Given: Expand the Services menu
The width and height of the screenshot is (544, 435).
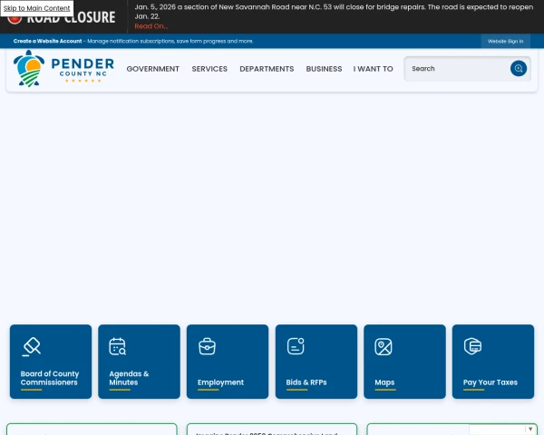Looking at the screenshot, I should (209, 69).
